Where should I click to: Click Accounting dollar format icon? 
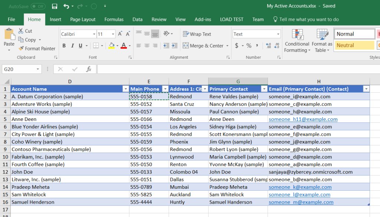(236, 46)
